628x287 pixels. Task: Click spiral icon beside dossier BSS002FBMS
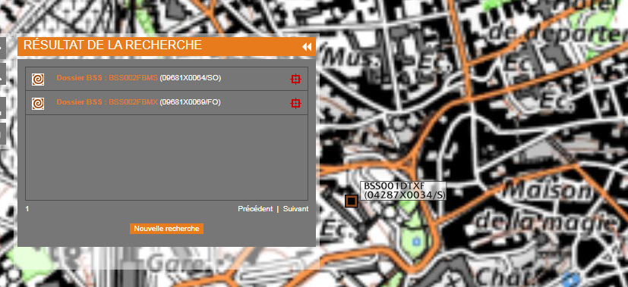38,80
